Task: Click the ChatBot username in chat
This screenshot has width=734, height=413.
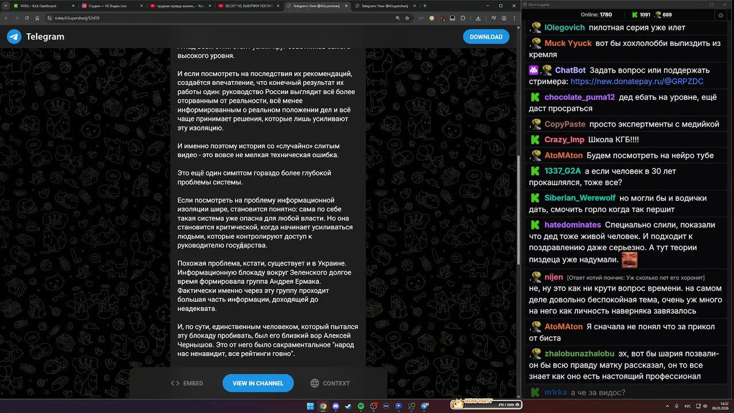Action: point(570,70)
